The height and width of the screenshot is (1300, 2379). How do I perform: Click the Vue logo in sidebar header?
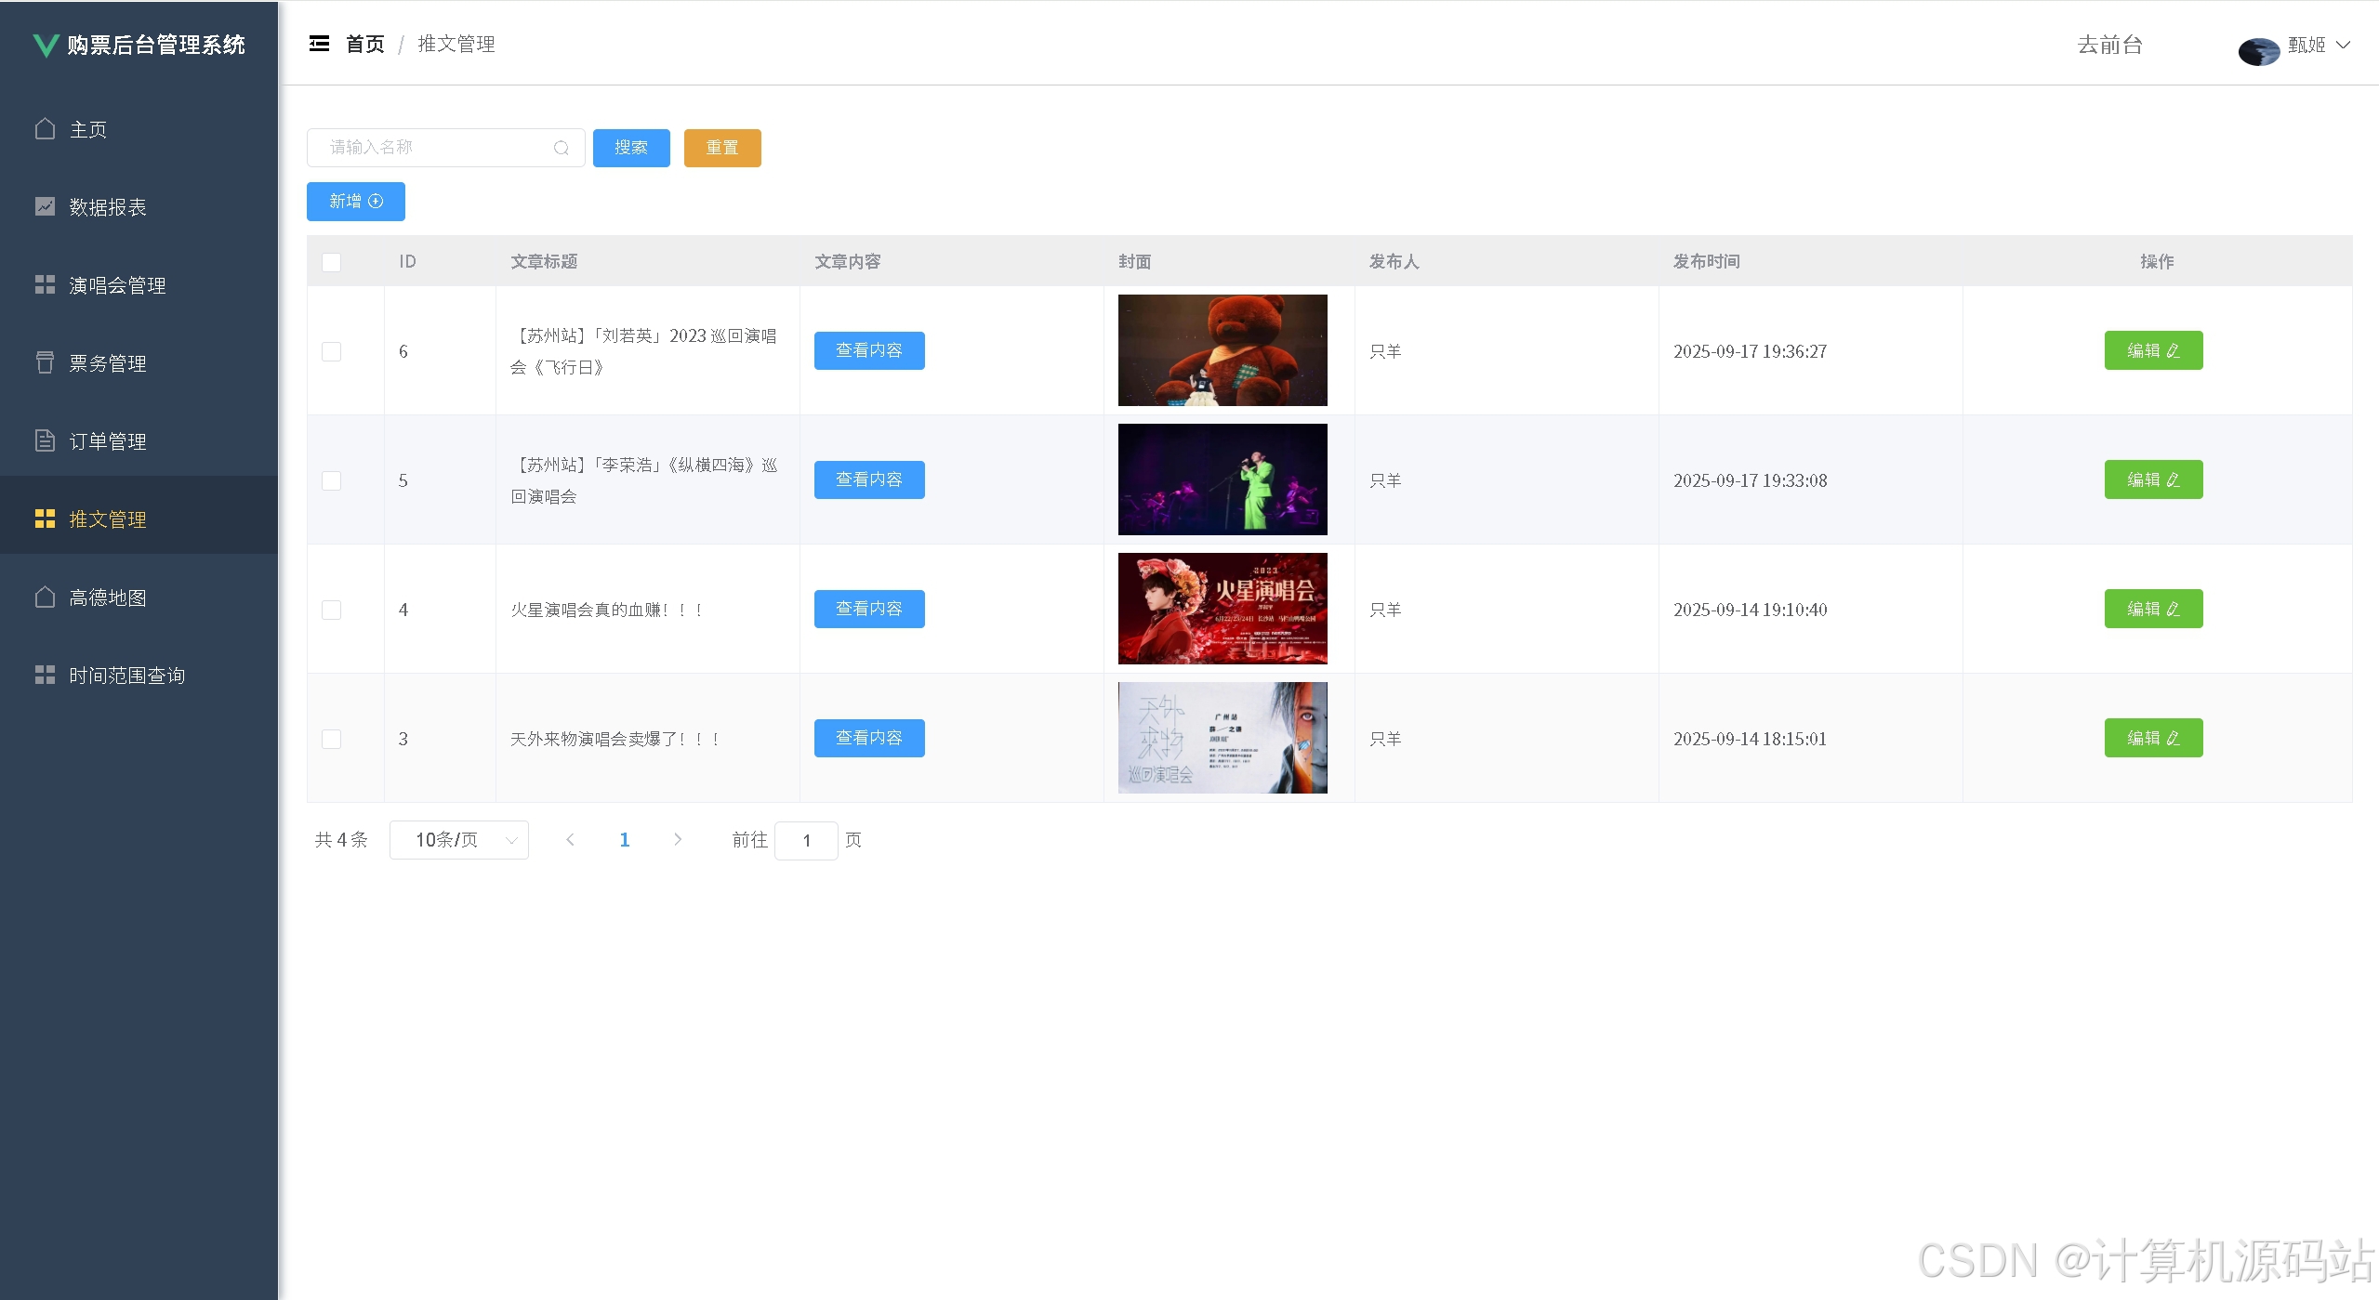(46, 45)
